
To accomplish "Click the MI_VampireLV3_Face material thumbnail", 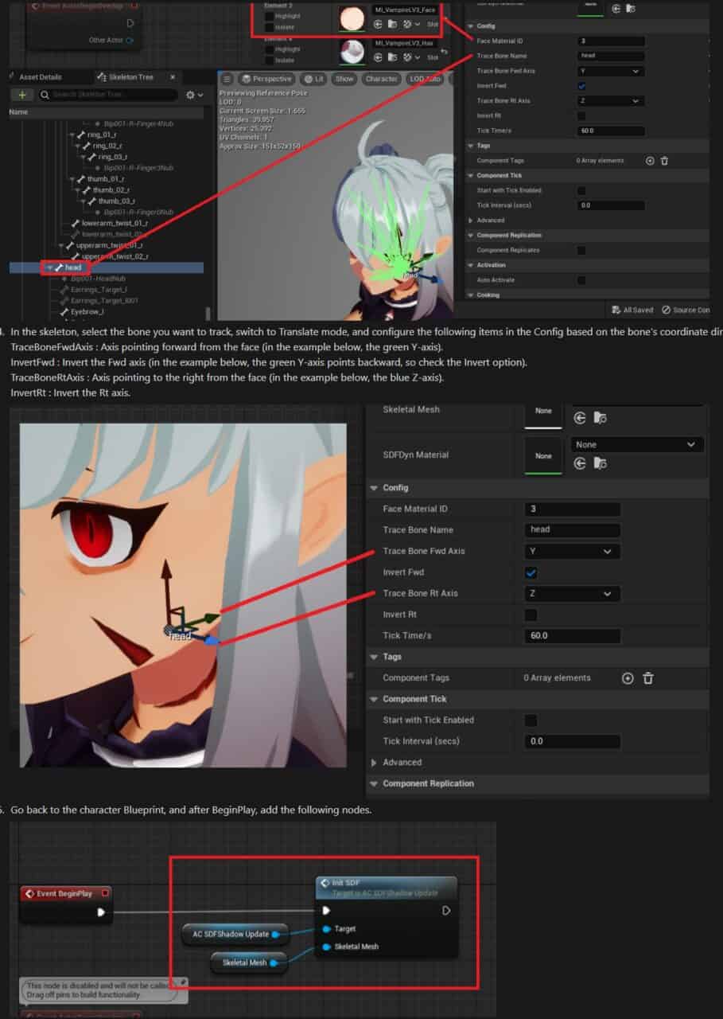I will (x=352, y=18).
